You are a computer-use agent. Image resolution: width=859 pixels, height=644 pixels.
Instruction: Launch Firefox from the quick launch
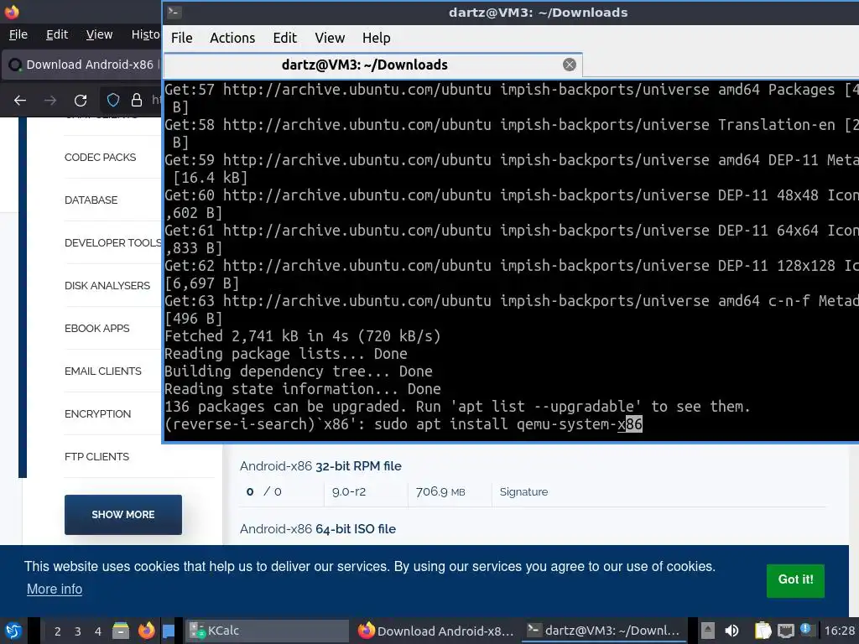(146, 631)
